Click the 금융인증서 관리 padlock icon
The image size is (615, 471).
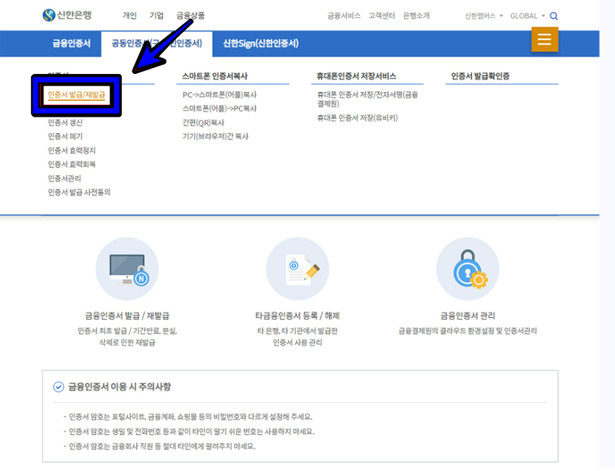tap(467, 269)
